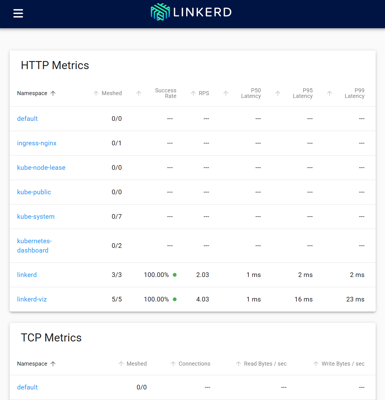The width and height of the screenshot is (385, 400).
Task: Open the kube-node-lease namespace
Action: point(41,168)
